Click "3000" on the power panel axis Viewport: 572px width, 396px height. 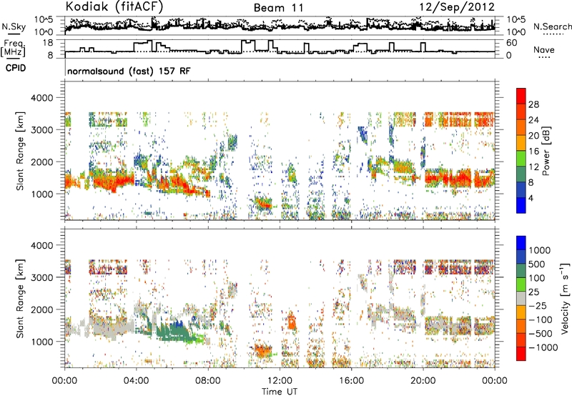42,130
